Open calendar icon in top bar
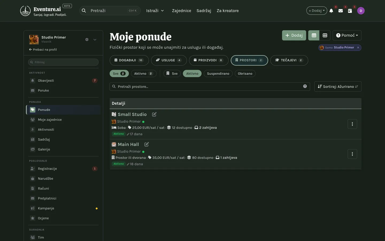This screenshot has height=241, width=385. tap(350, 11)
